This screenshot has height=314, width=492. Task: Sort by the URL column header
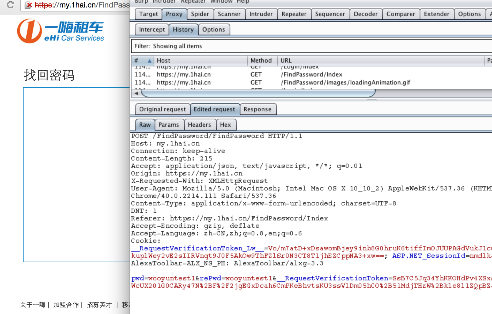click(381, 61)
